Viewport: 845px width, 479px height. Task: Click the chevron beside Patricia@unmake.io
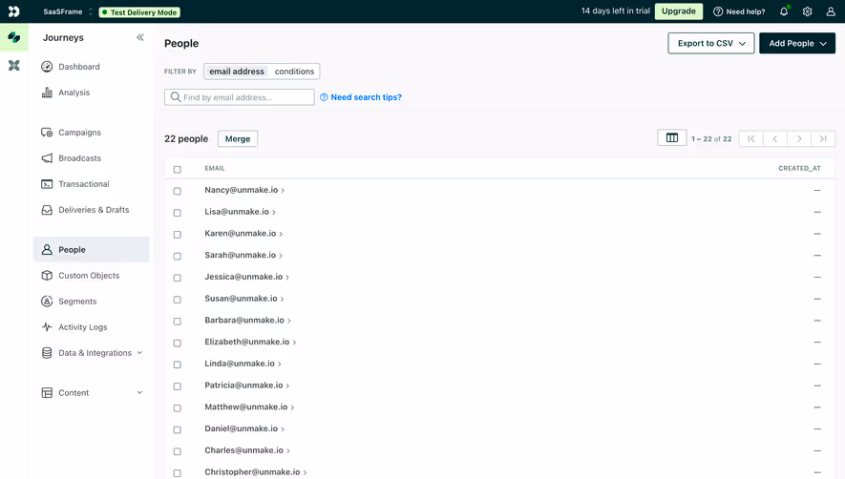pyautogui.click(x=287, y=385)
